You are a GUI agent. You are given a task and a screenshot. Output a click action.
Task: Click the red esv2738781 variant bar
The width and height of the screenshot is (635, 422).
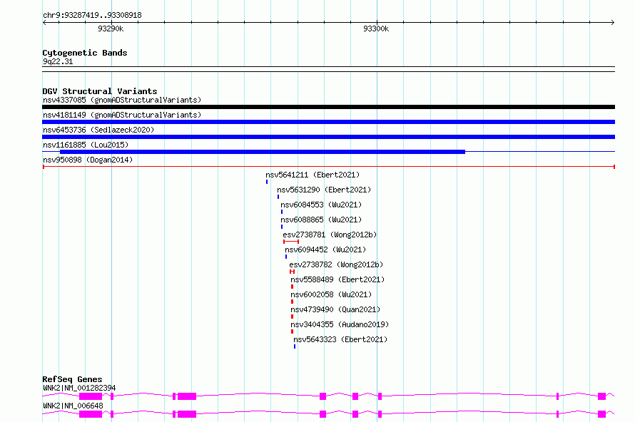pyautogui.click(x=291, y=242)
